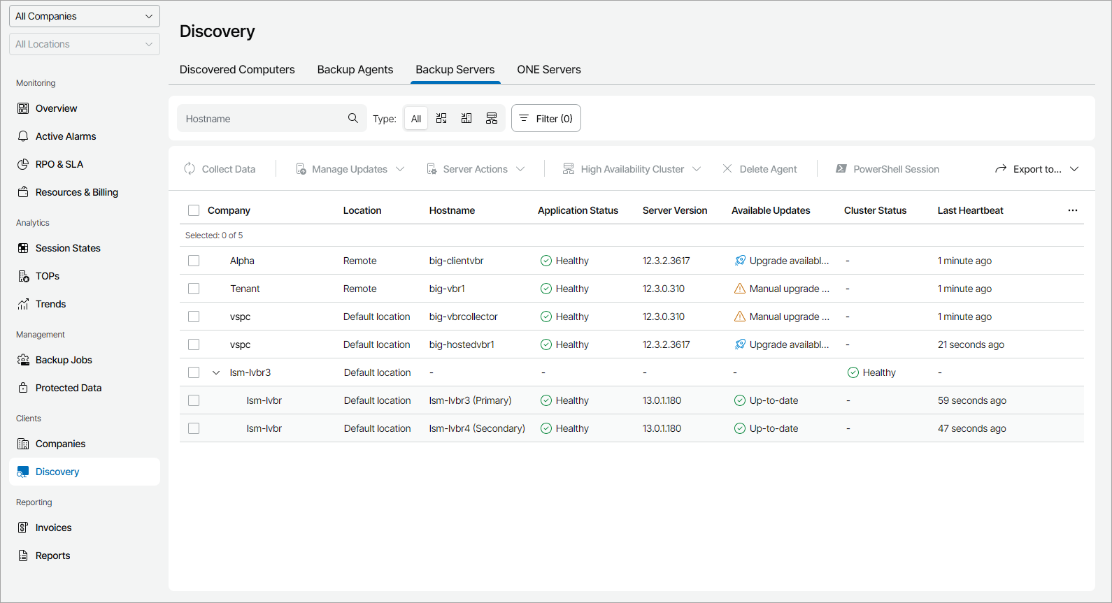Tick the checkbox for big-vbr1 Tenant row
The image size is (1112, 603).
[x=194, y=289]
